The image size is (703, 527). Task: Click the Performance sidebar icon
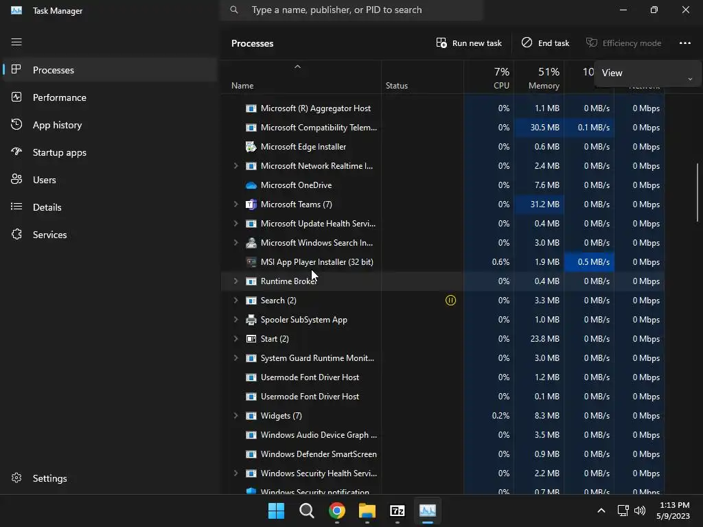pos(16,97)
